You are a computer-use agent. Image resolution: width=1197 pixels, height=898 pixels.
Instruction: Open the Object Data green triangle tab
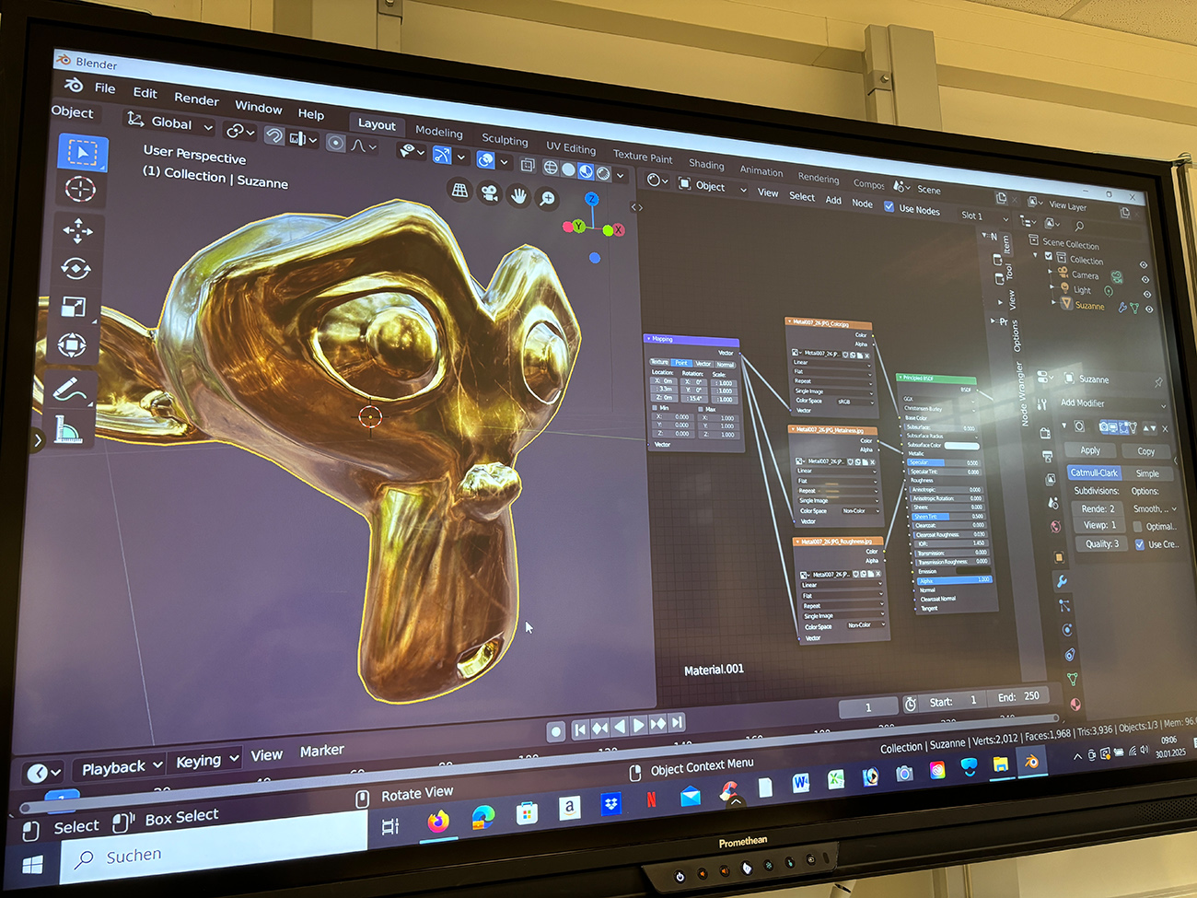(1073, 679)
